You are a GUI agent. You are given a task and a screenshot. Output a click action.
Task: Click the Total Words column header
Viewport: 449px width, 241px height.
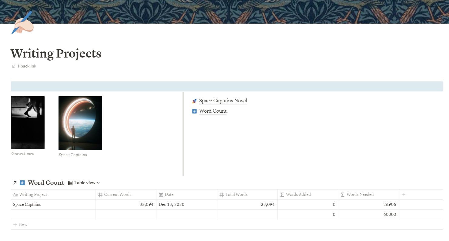coord(247,195)
